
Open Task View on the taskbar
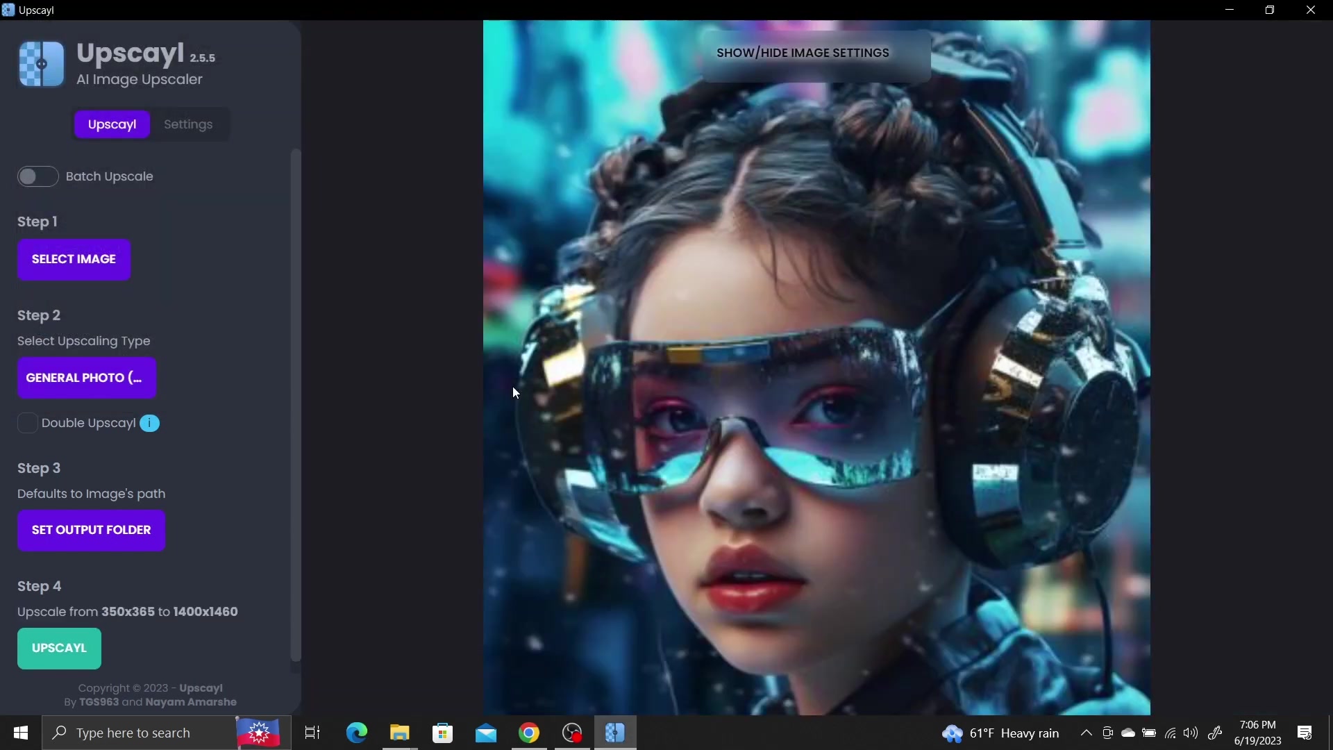[x=312, y=733]
